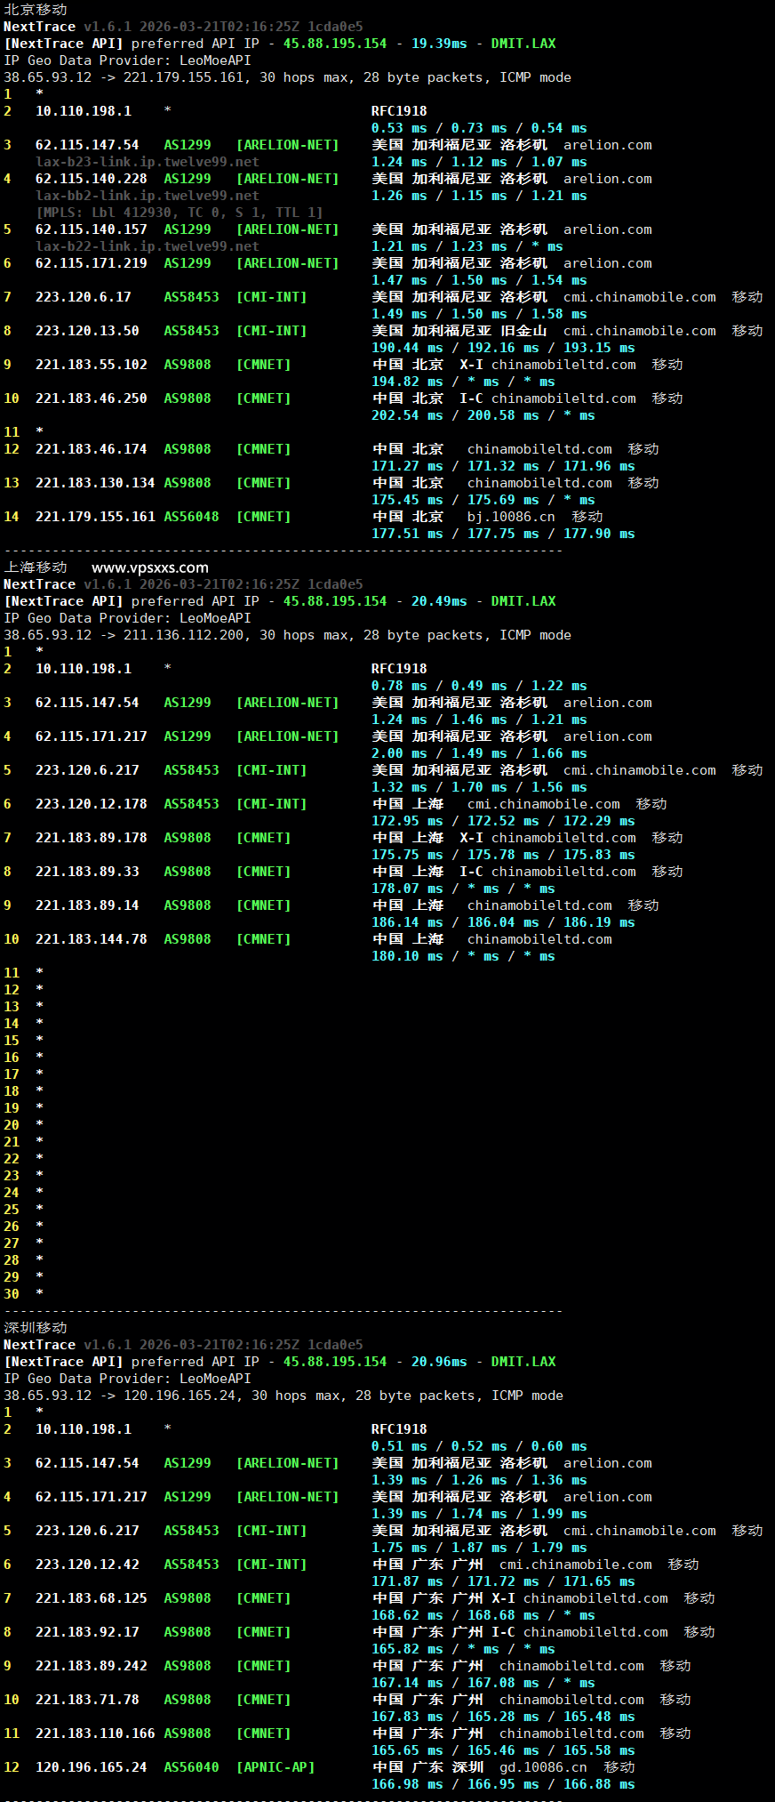Select the 北京移动 heading at the top
The width and height of the screenshot is (775, 1802).
tap(36, 9)
